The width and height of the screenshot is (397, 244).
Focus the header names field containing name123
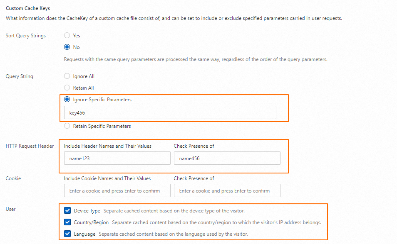click(x=117, y=158)
